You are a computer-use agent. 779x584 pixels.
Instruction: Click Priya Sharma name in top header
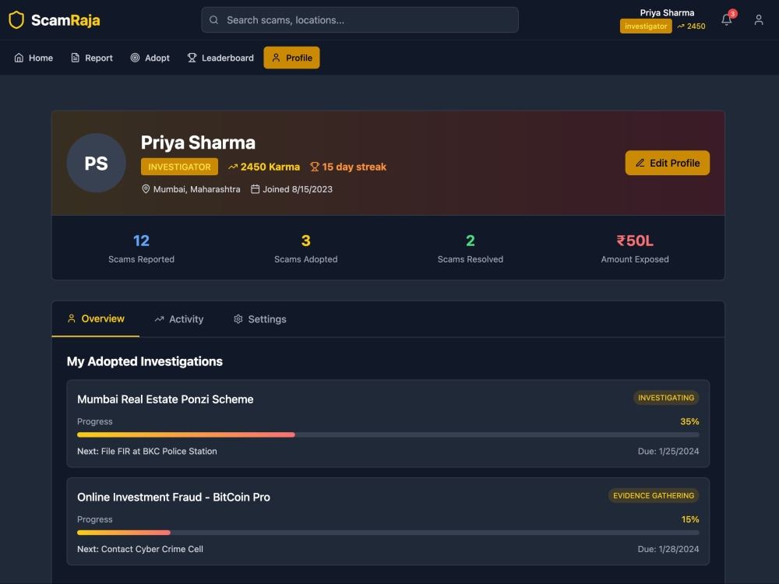(667, 13)
